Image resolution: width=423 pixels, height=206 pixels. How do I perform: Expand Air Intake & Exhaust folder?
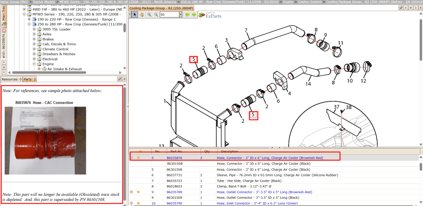coord(39,69)
